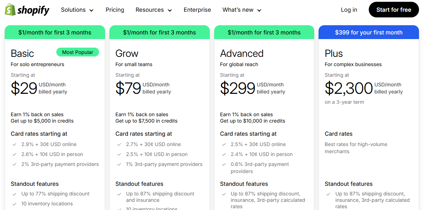Click the $399 first month banner on Plus
Viewport: 424px width, 210px height.
point(368,32)
